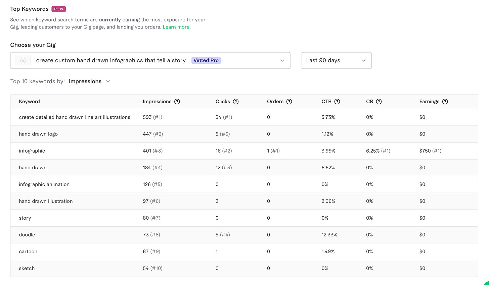Open the Learn more link
489x285 pixels.
[x=176, y=27]
